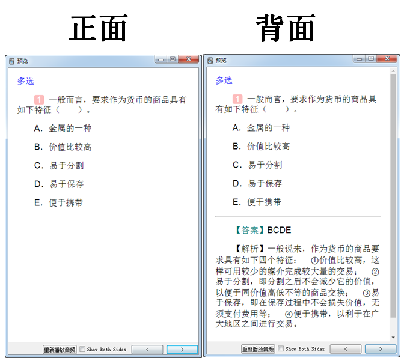
Task: Click 重新播放音频 button in left window
Action: (x=60, y=350)
